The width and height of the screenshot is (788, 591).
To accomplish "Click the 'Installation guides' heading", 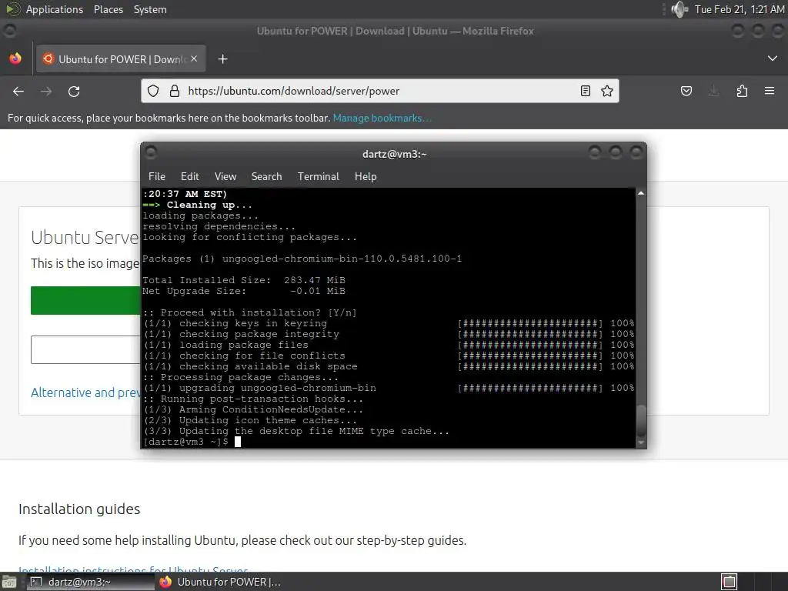I will pos(79,509).
